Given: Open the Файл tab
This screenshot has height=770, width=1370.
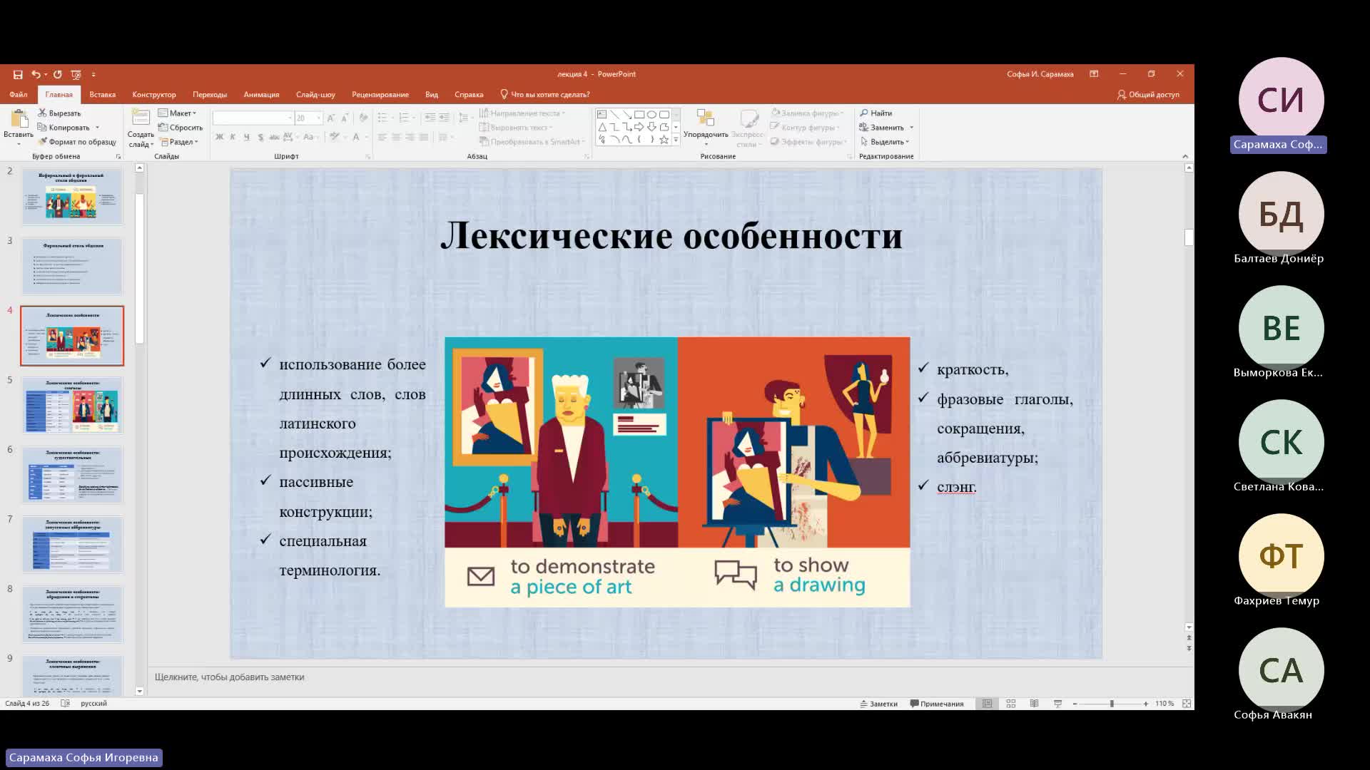Looking at the screenshot, I should coord(19,94).
